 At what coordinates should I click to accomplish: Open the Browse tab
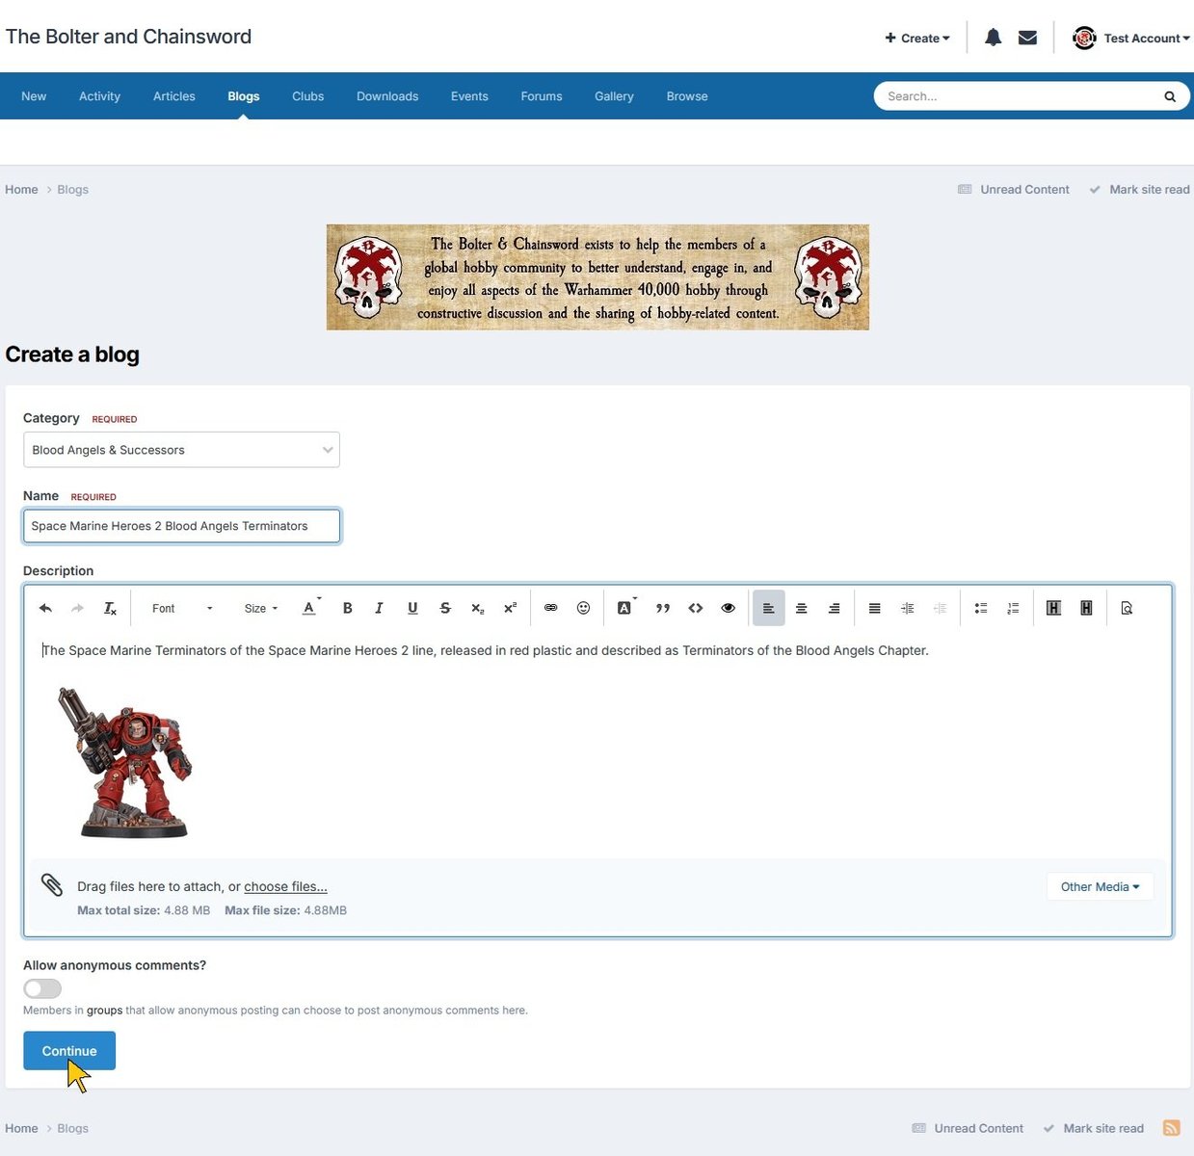(x=687, y=96)
